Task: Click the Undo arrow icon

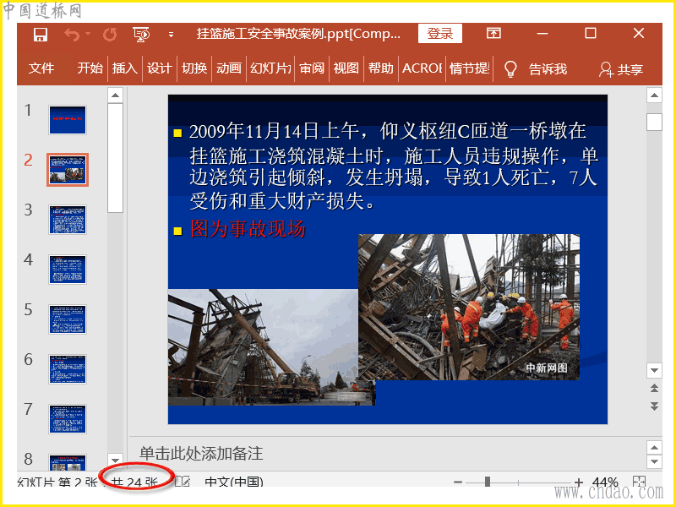Action: (x=72, y=35)
